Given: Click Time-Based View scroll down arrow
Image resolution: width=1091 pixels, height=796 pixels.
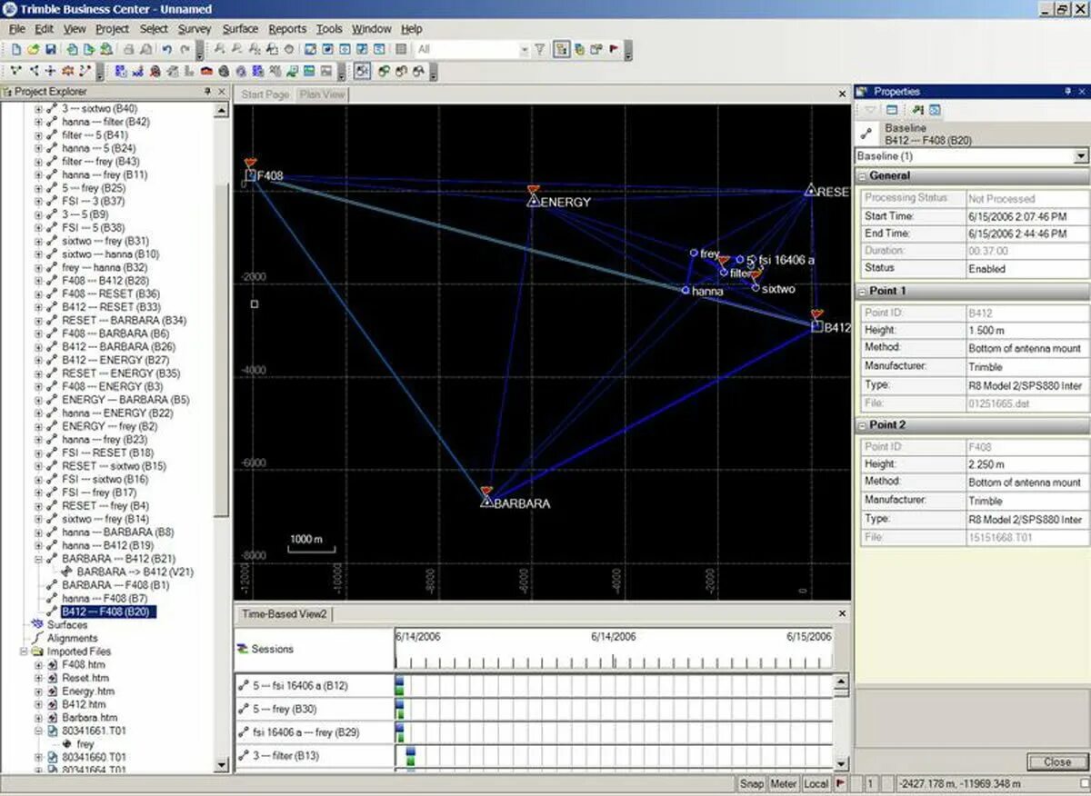Looking at the screenshot, I should [842, 764].
